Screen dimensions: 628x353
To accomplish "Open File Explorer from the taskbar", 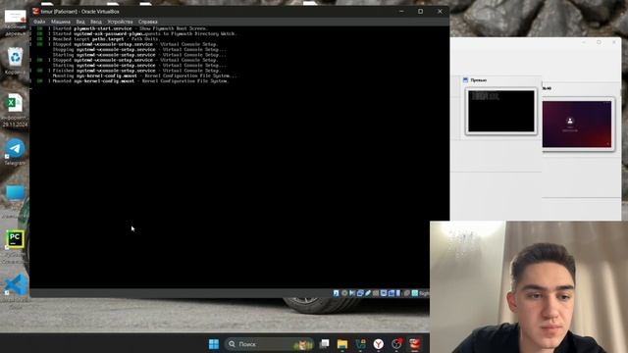I will (x=342, y=344).
